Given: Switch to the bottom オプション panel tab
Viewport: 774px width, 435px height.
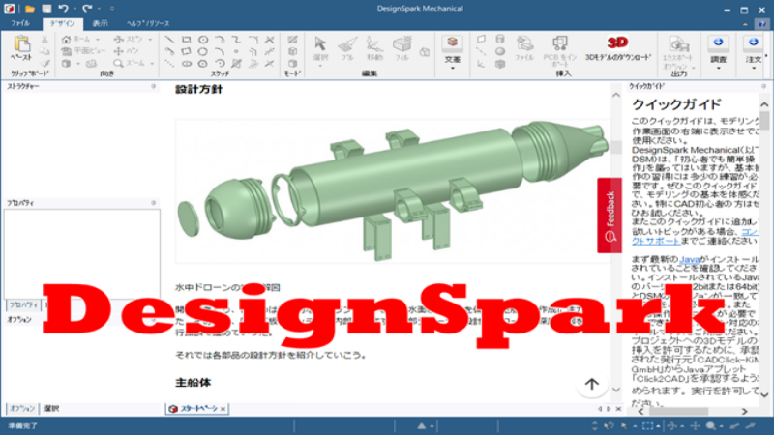Looking at the screenshot, I should [x=22, y=408].
